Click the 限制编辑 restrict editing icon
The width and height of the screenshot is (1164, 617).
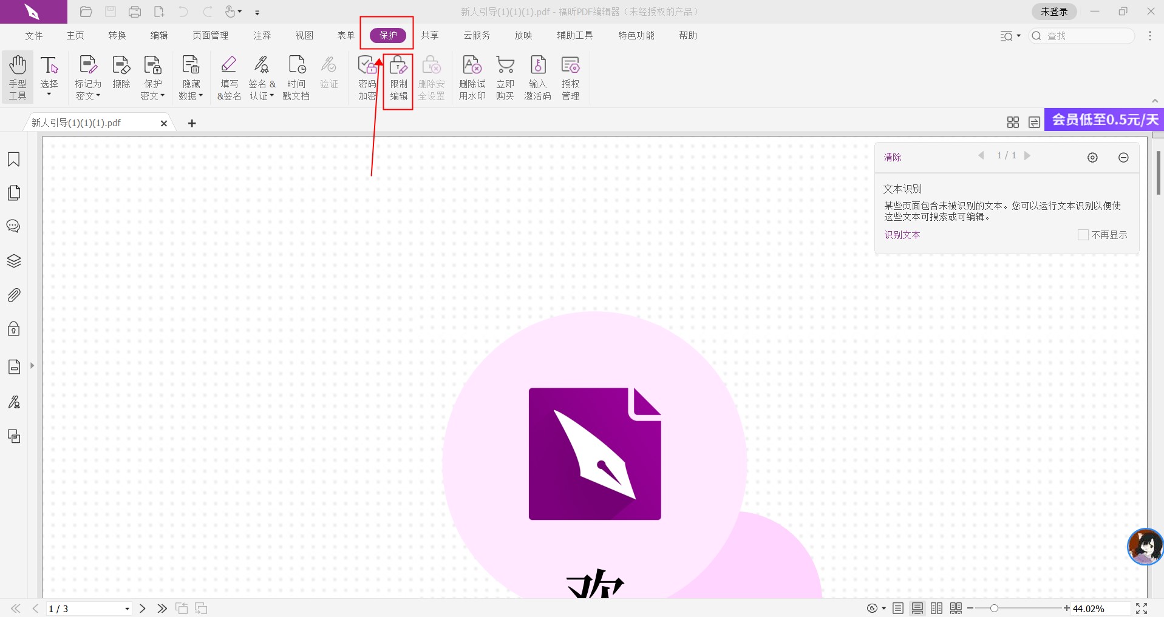398,78
